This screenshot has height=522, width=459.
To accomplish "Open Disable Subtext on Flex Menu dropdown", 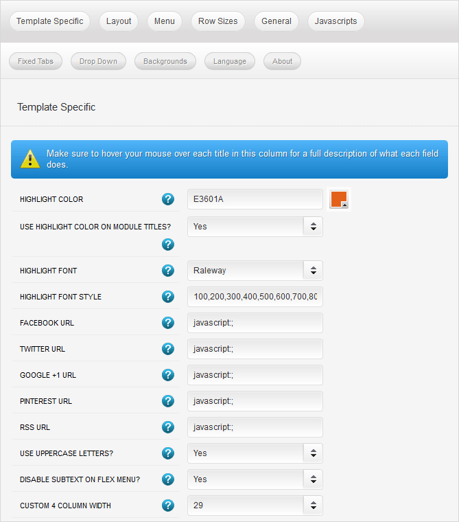I will (x=255, y=479).
